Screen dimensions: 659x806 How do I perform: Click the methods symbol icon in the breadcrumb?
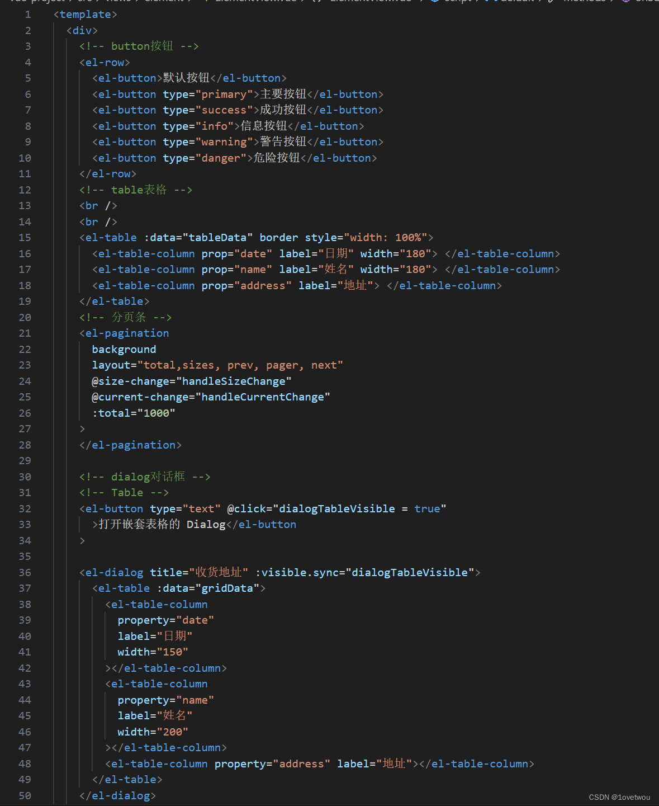[551, 2]
